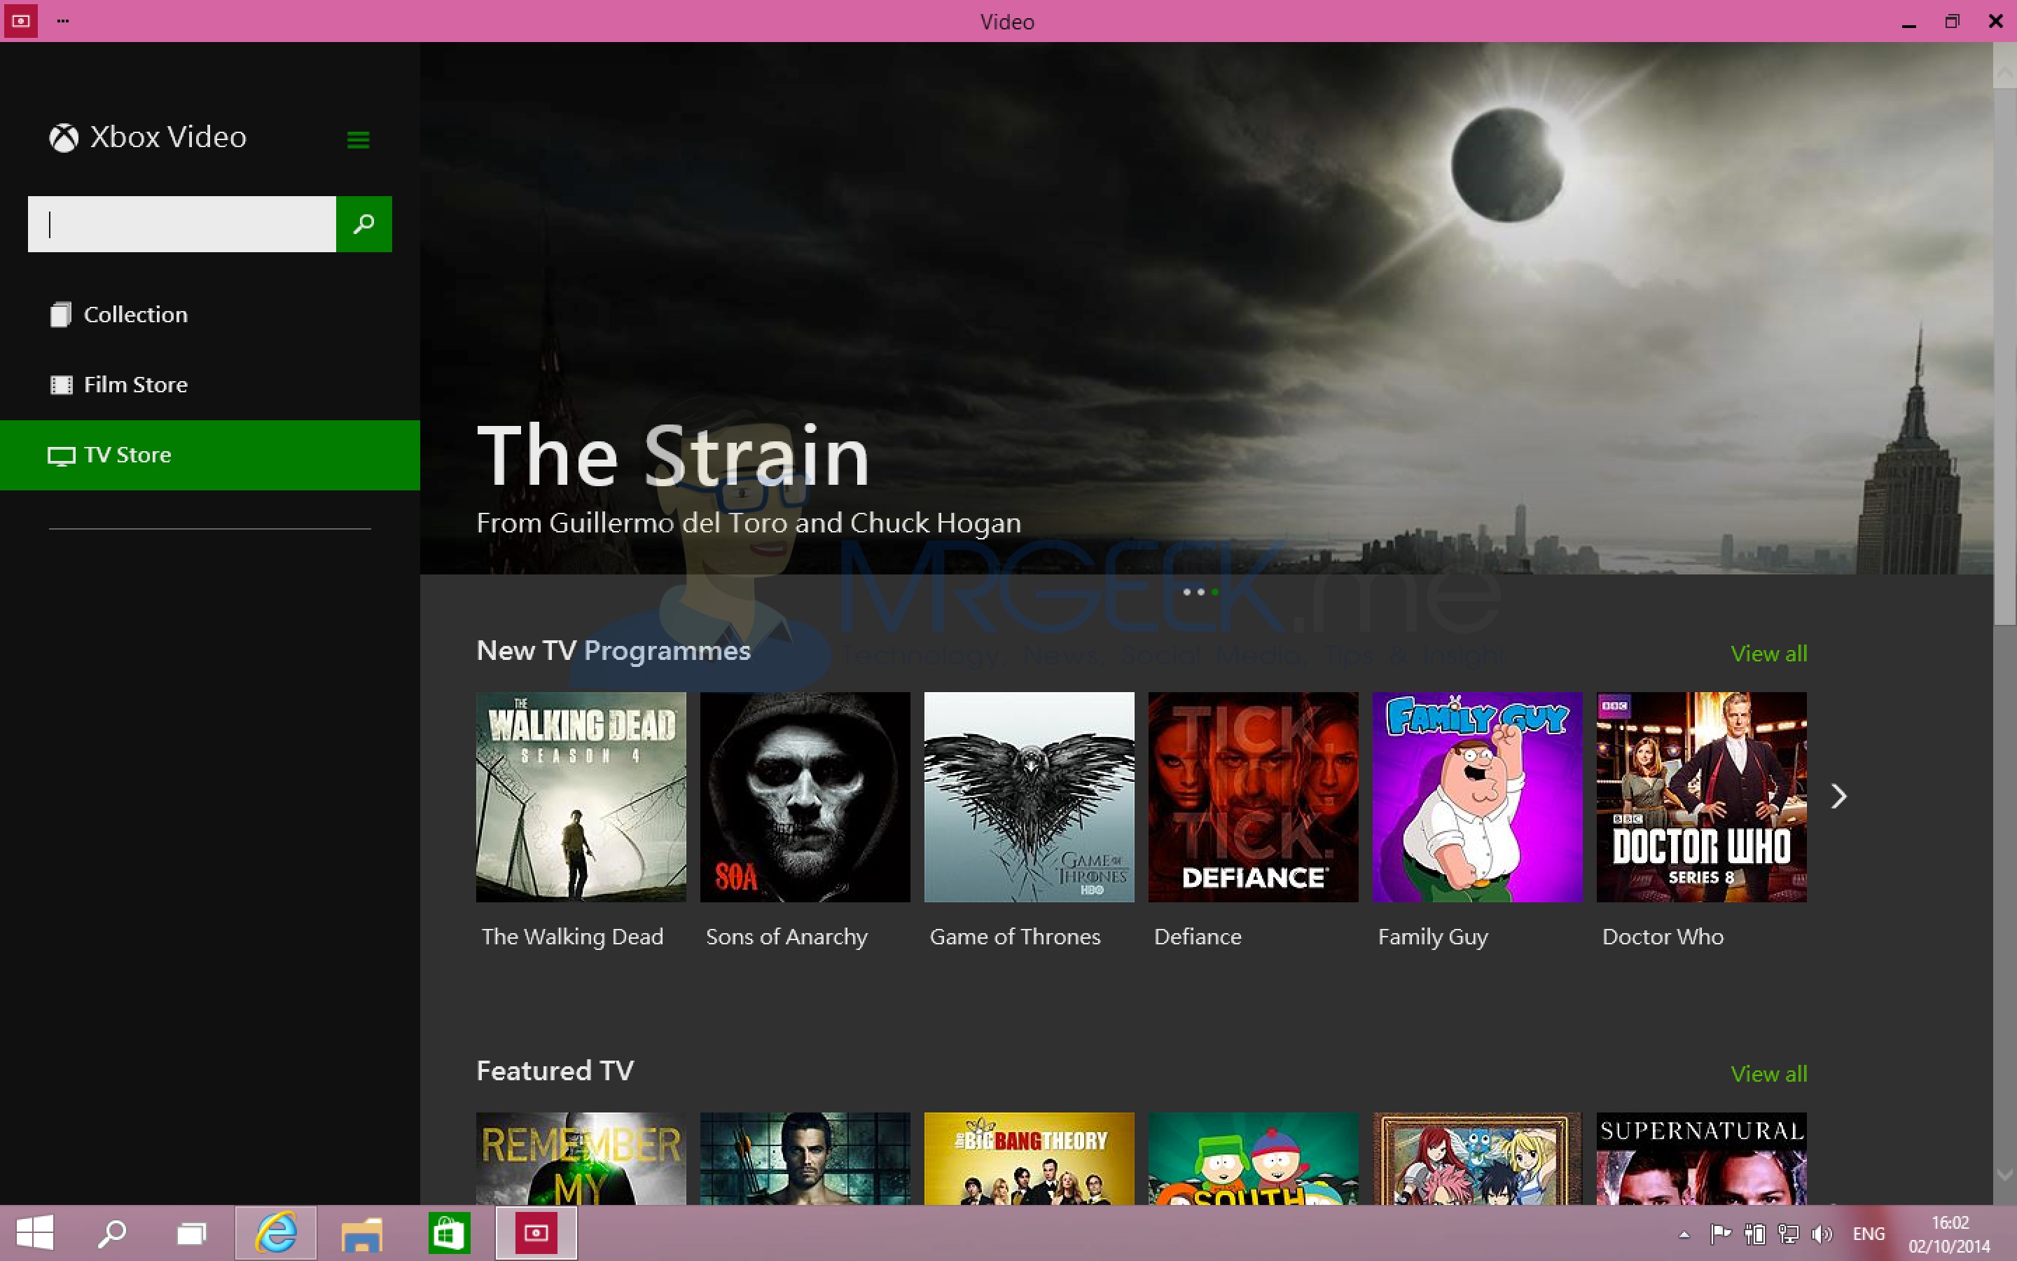Open the taskbar clock showing 16:02
The height and width of the screenshot is (1261, 2017).
click(x=1950, y=1234)
